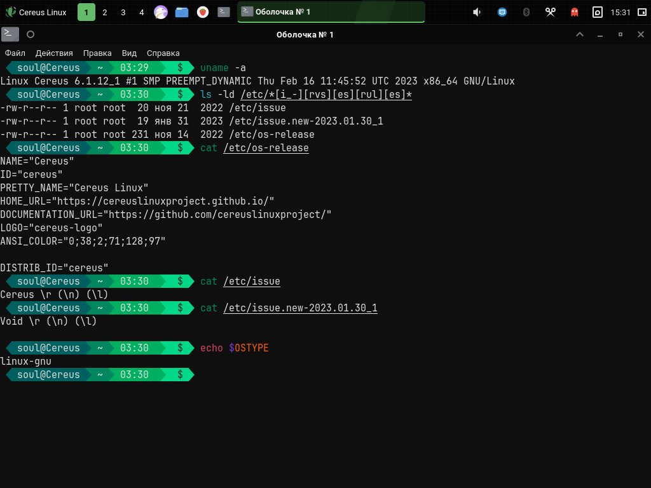This screenshot has height=488, width=651.
Task: Click the echo $OSTYPE command
Action: (x=234, y=348)
